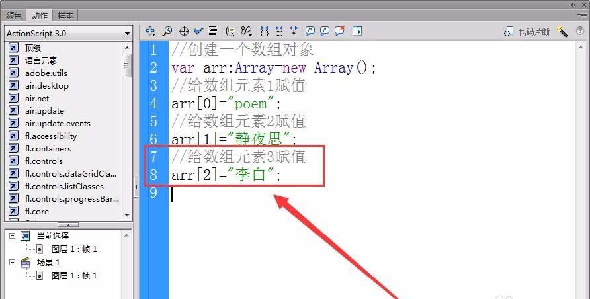Open the ActionScript 3.0 version dropdown
Screen dimensions: 590x299
69,34
